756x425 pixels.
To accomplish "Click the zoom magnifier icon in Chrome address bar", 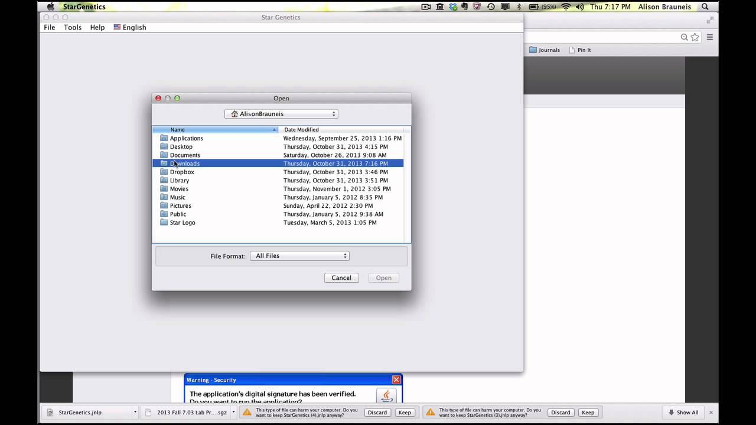I will [685, 37].
